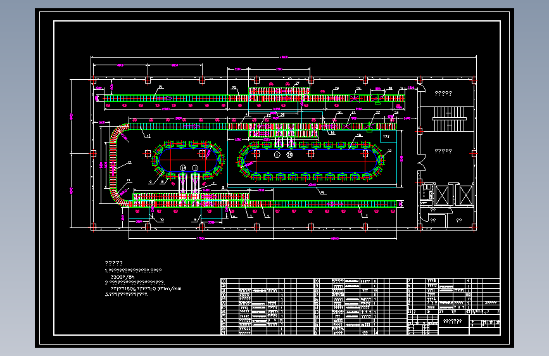Click the note text reading '2200?/8h'
549x356 pixels.
click(123, 276)
